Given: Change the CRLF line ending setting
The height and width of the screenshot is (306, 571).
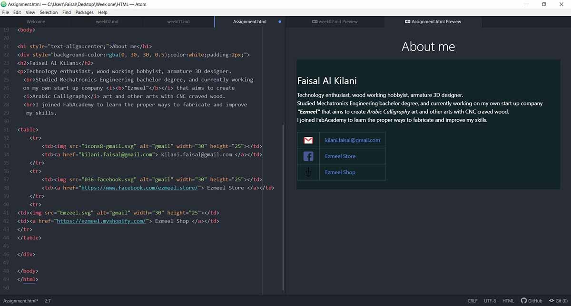Looking at the screenshot, I should (473, 301).
